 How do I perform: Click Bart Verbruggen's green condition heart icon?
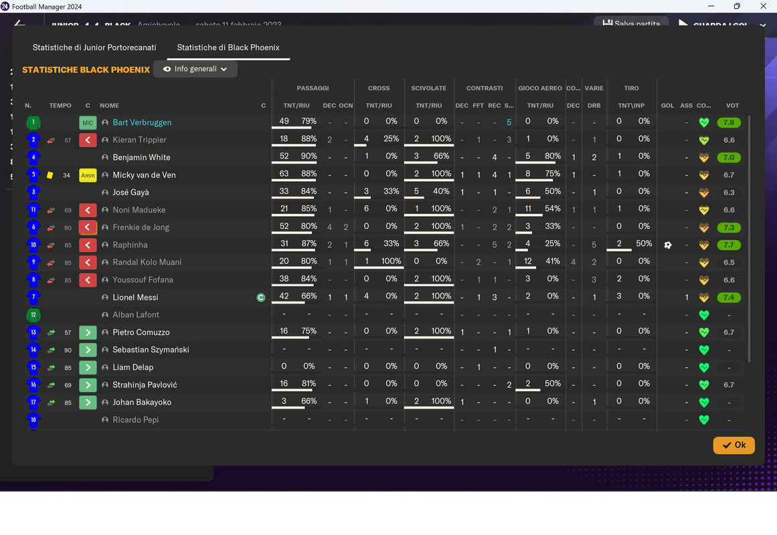pos(703,122)
